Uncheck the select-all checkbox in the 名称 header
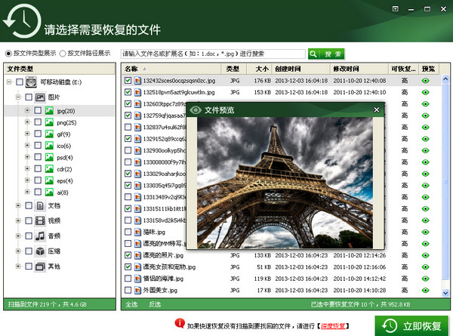 [x=128, y=69]
